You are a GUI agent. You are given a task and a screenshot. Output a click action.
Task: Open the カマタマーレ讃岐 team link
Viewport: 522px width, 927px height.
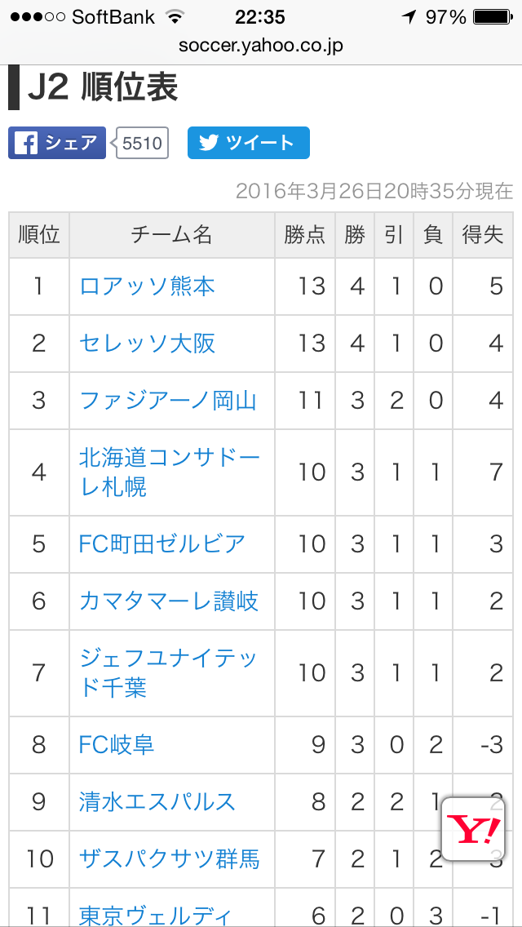coord(169,601)
